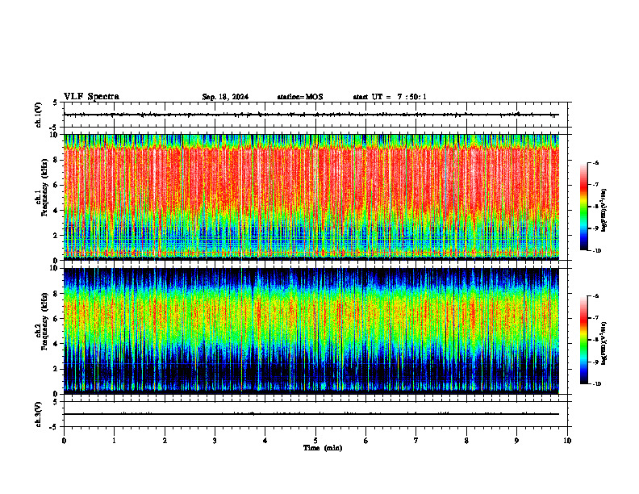Click the time axis tick label "10"
This screenshot has width=639, height=494.
(567, 441)
